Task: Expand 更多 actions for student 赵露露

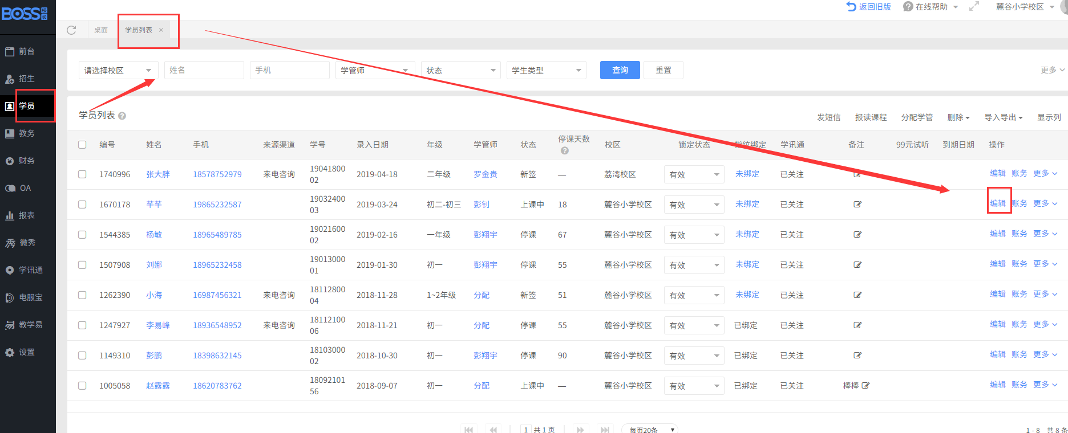Action: click(x=1045, y=385)
